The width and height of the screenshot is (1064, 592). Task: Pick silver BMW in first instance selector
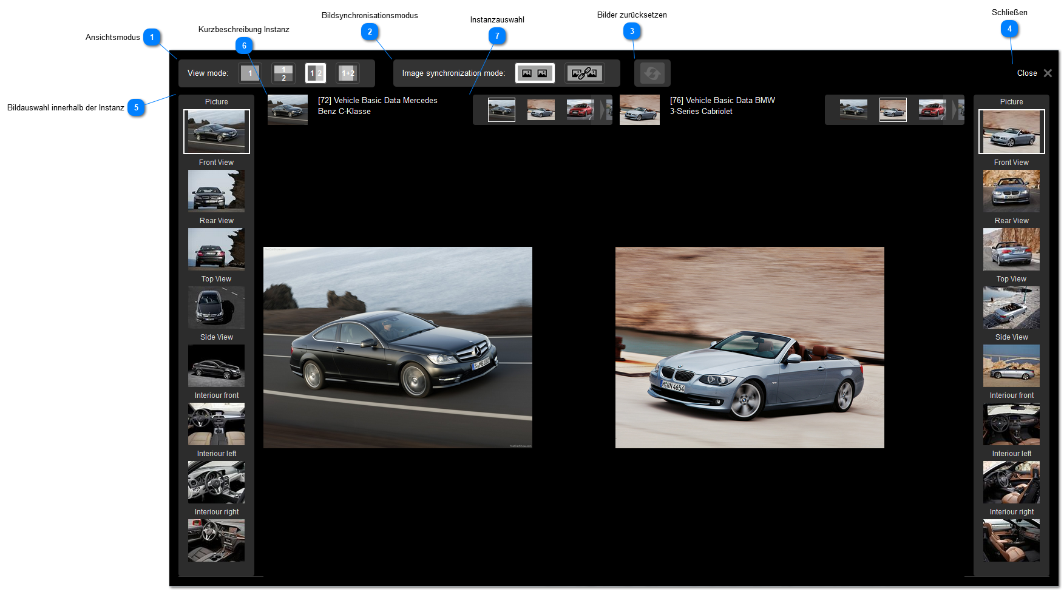click(541, 110)
